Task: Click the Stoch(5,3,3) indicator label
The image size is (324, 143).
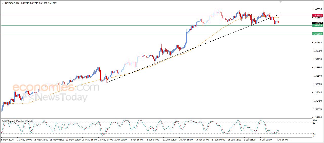Action: point(9,121)
